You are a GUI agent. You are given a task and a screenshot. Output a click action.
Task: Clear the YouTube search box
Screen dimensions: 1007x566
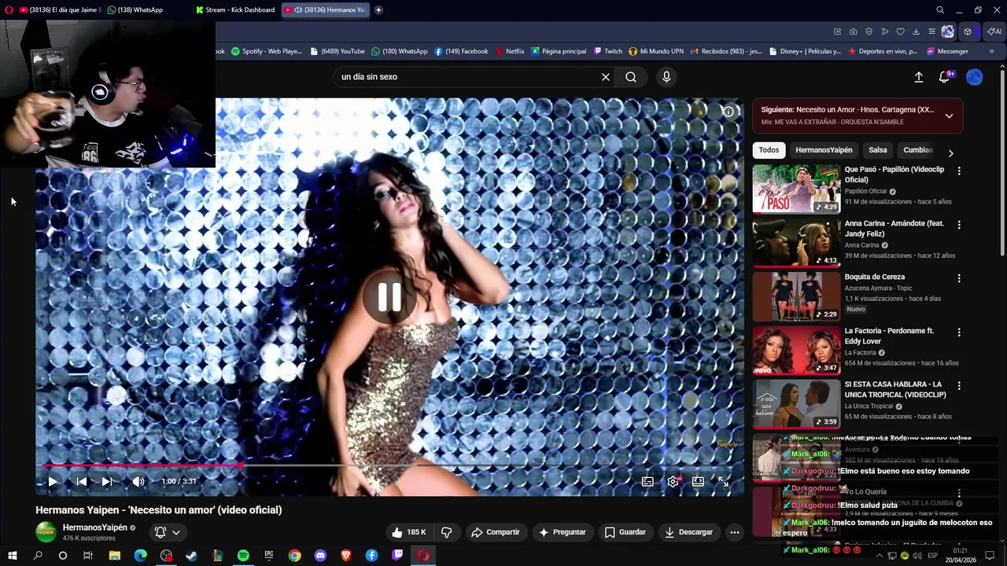(606, 77)
